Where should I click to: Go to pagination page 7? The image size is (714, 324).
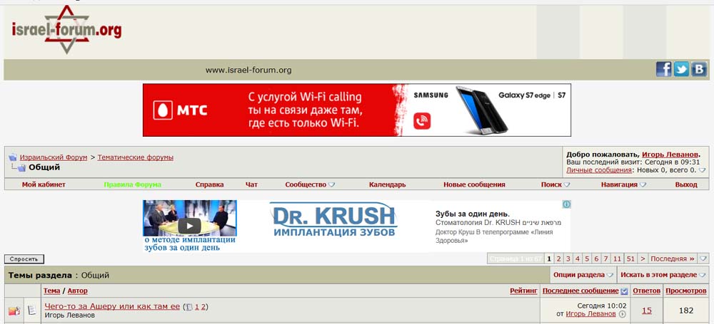pos(605,258)
